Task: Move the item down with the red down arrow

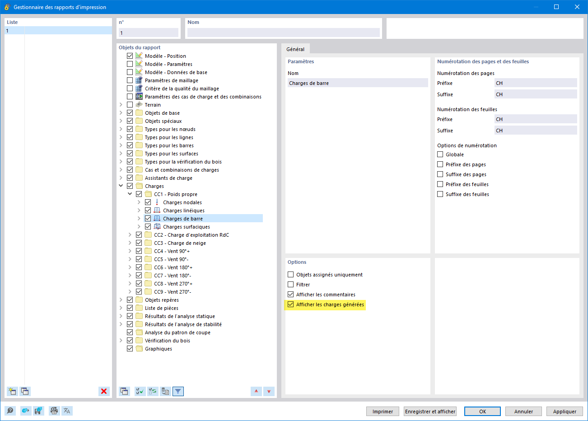Action: (x=269, y=391)
